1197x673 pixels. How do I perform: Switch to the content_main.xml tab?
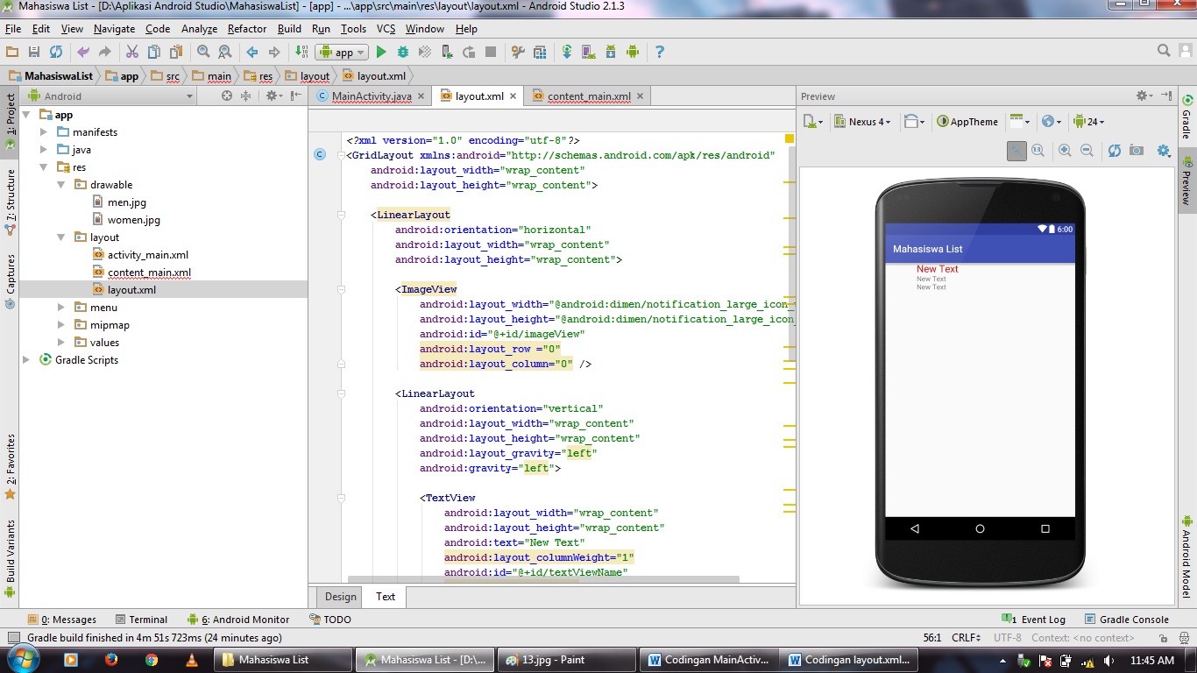click(588, 96)
